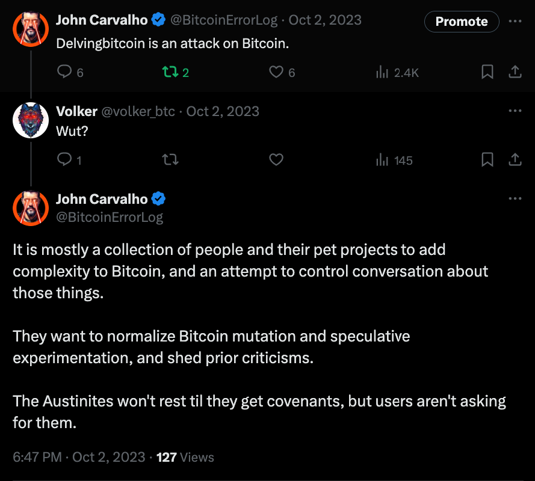
Task: View analytics for Volker's tweet with 145 views
Action: pos(382,160)
